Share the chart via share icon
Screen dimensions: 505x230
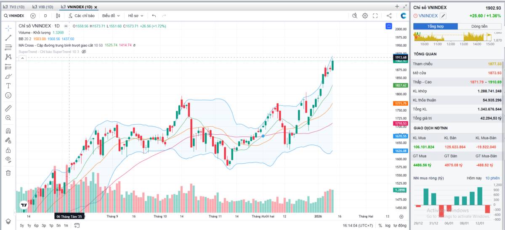pos(389,16)
